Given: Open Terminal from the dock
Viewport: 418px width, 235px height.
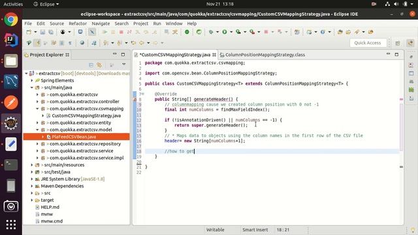Looking at the screenshot, I should click(11, 165).
